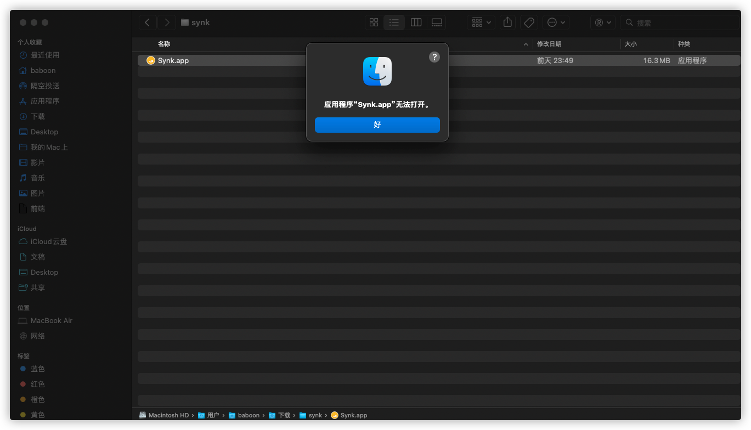Switch to icon view mode

(374, 22)
